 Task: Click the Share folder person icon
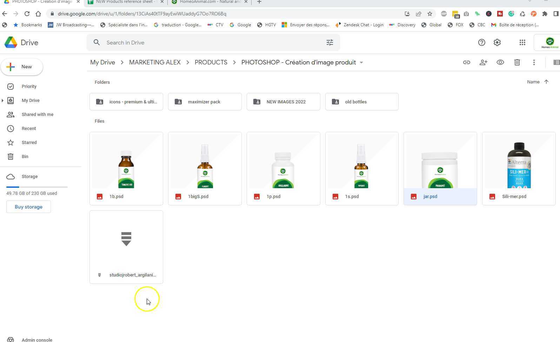point(483,62)
